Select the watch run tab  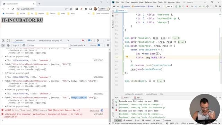[126, 98]
